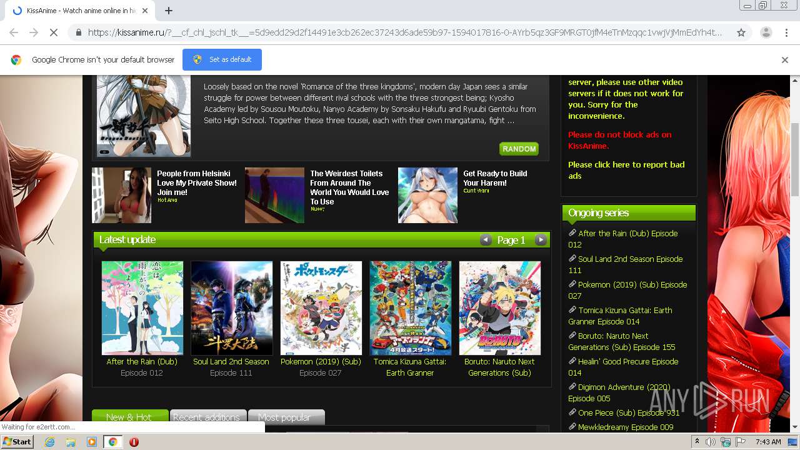Screen dimensions: 800x450
Task: Show hidden system tray icons
Action: 697,442
